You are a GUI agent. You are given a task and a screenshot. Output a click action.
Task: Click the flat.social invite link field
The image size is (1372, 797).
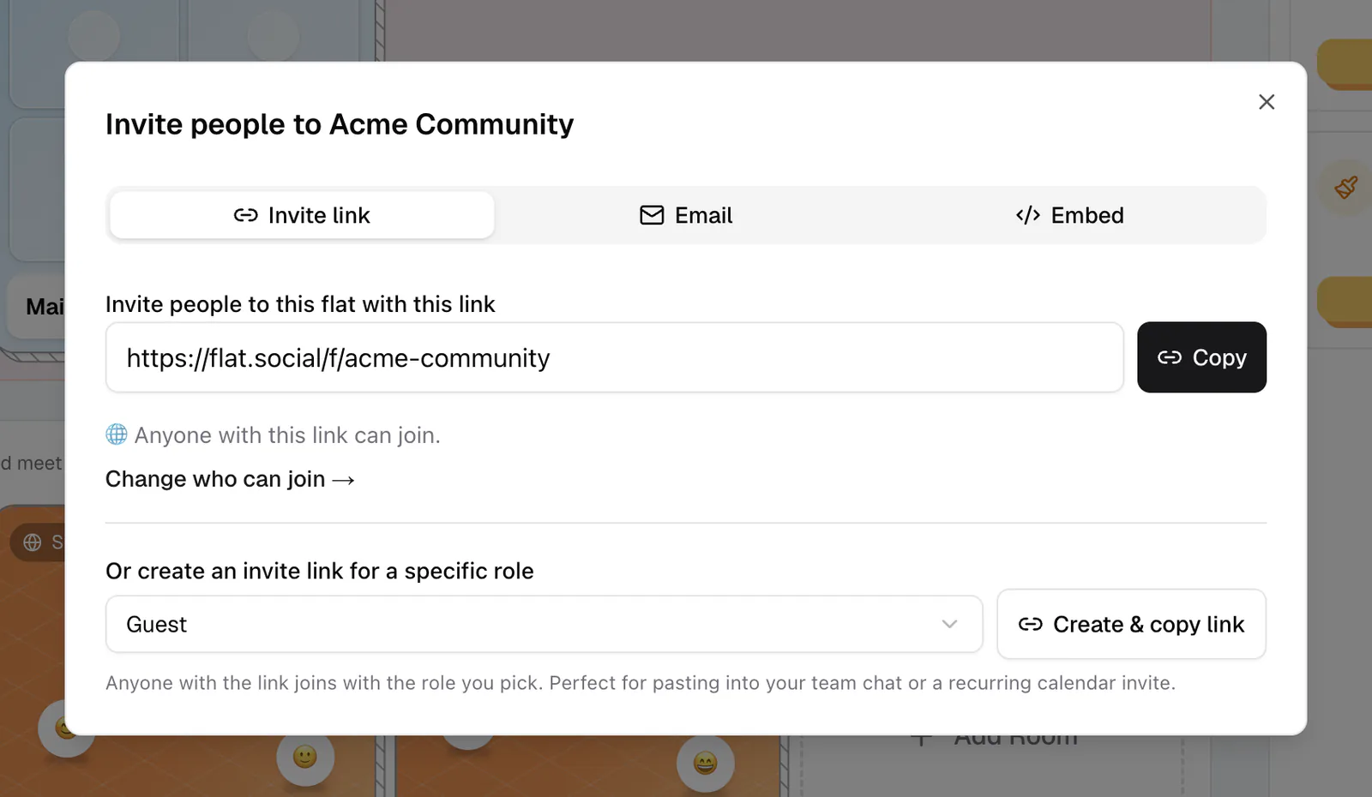tap(614, 357)
